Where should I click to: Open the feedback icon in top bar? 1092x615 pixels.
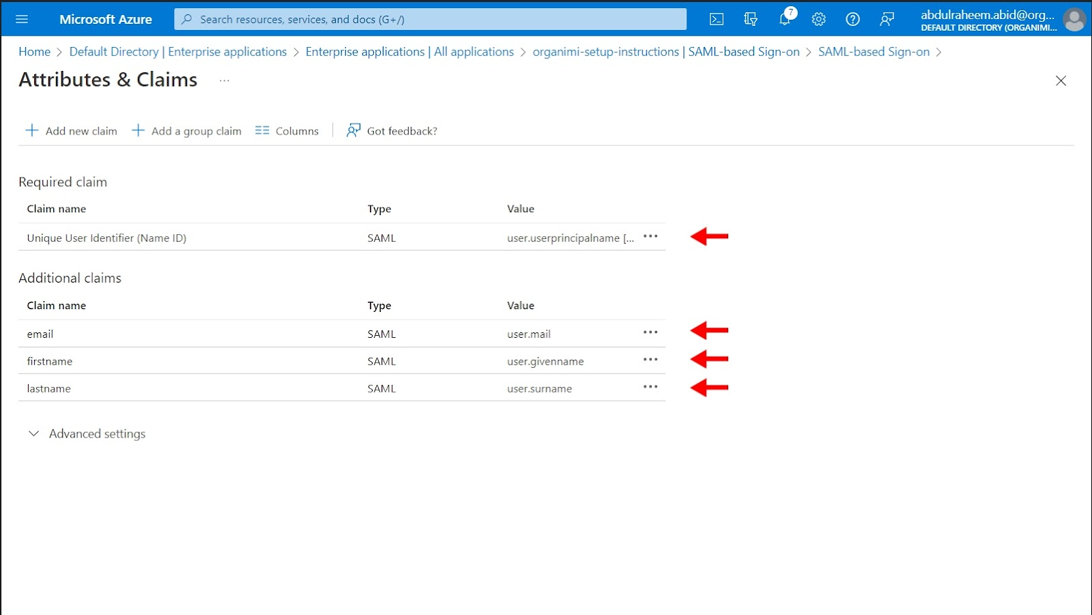coord(887,19)
